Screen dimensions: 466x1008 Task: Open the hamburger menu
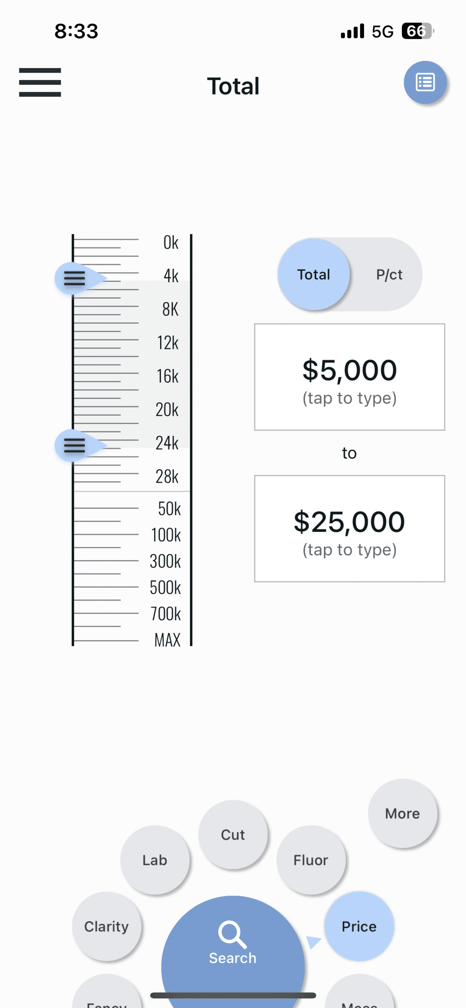point(40,82)
